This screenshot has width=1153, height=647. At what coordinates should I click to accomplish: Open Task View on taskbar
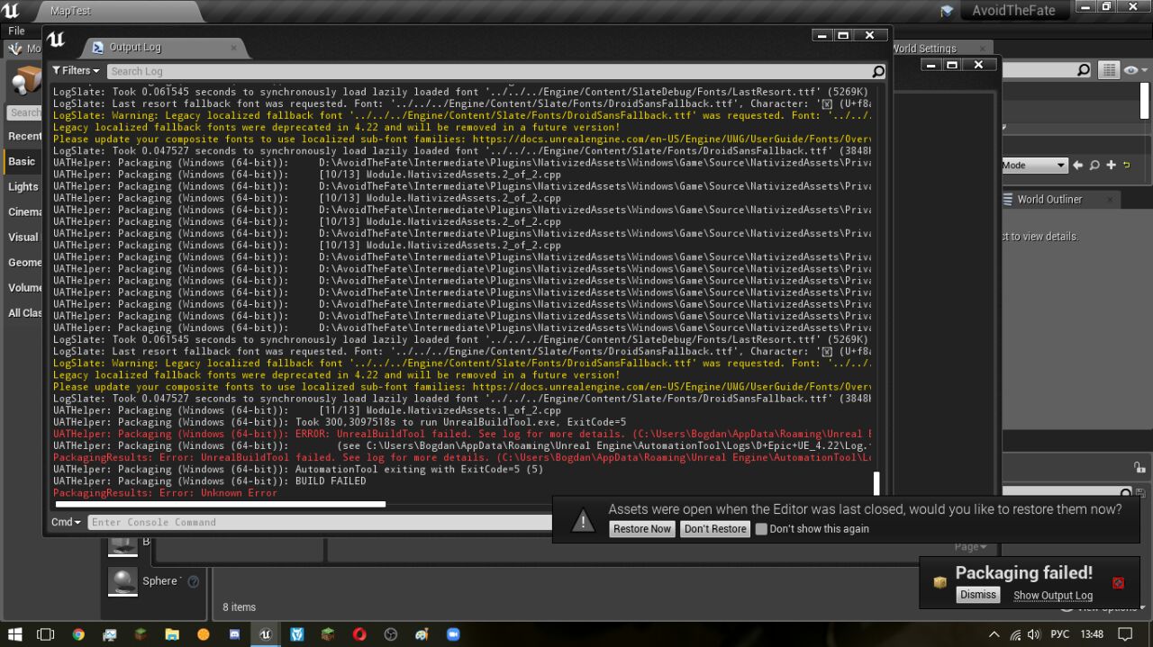(45, 634)
